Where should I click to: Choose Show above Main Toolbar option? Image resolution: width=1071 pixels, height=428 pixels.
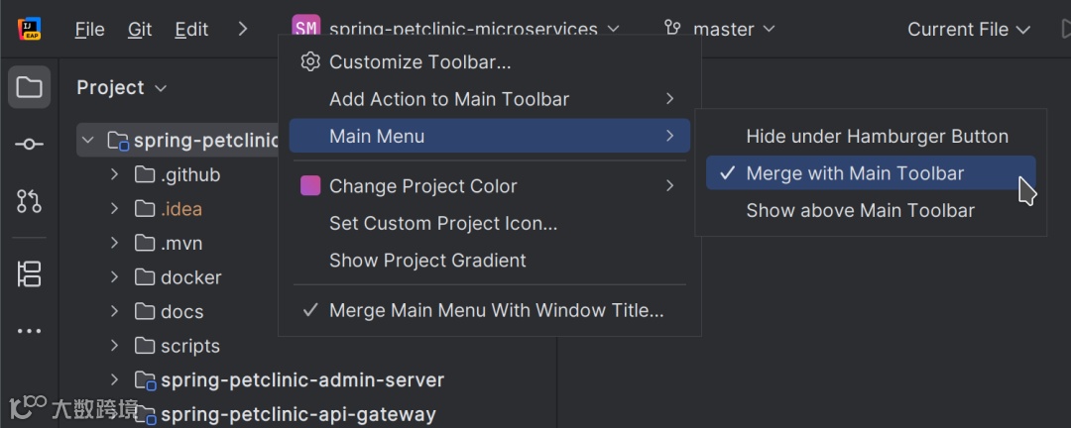tap(860, 210)
